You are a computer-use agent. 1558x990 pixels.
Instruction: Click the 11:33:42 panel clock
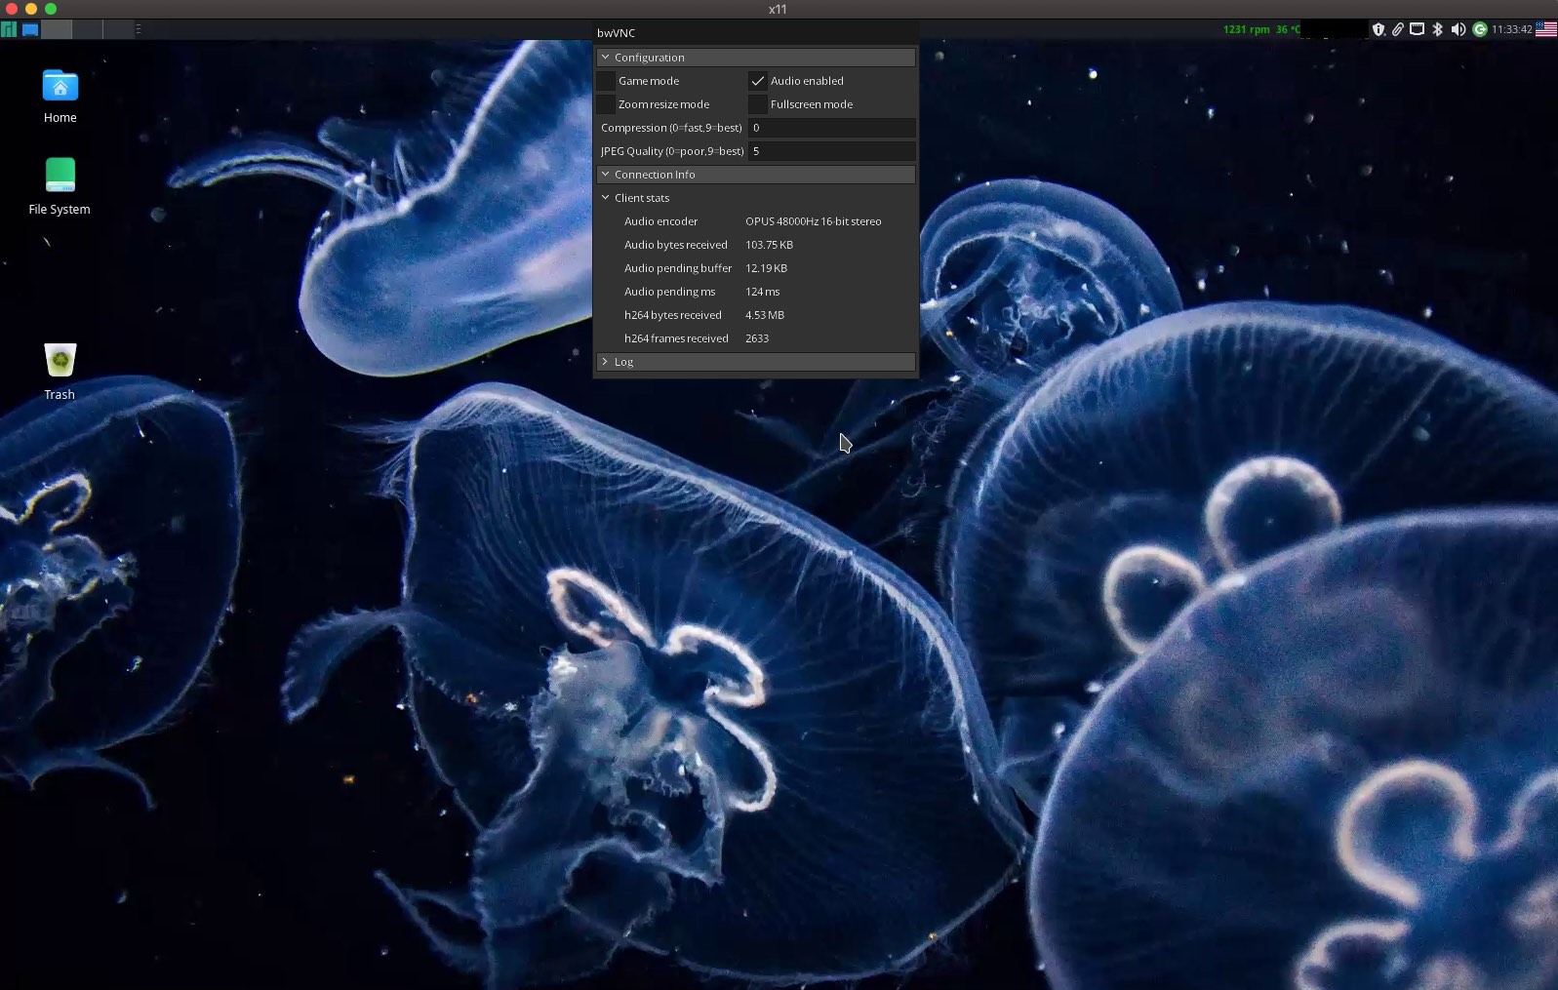(x=1512, y=29)
